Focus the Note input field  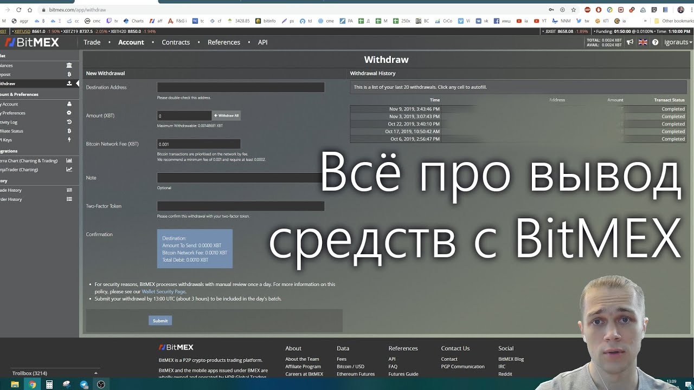click(241, 178)
